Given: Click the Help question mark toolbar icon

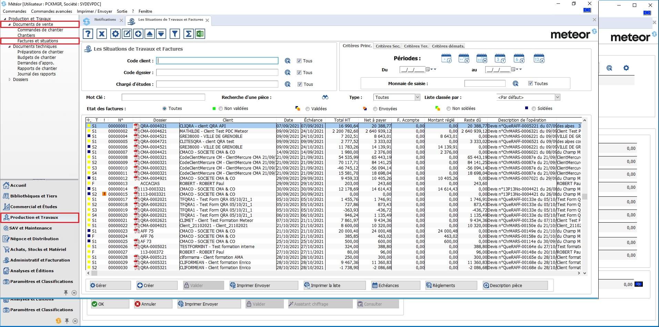Looking at the screenshot, I should click(x=88, y=34).
